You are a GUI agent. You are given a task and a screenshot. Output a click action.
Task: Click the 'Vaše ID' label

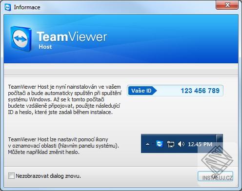(x=142, y=91)
